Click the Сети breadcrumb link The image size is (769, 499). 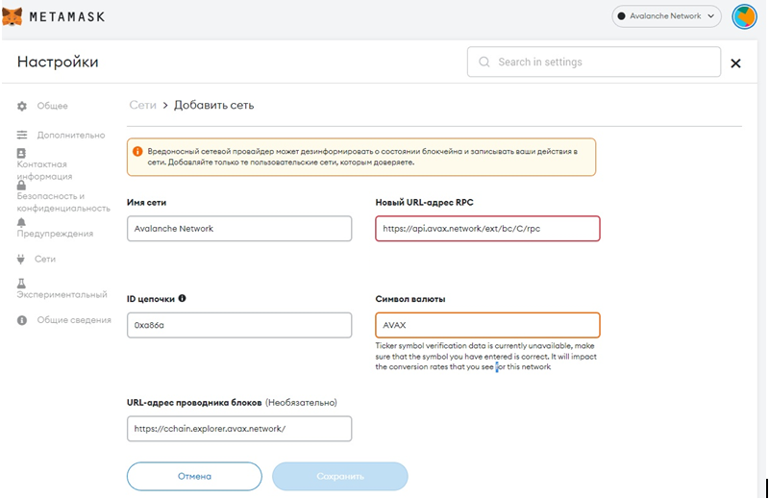[x=142, y=105]
